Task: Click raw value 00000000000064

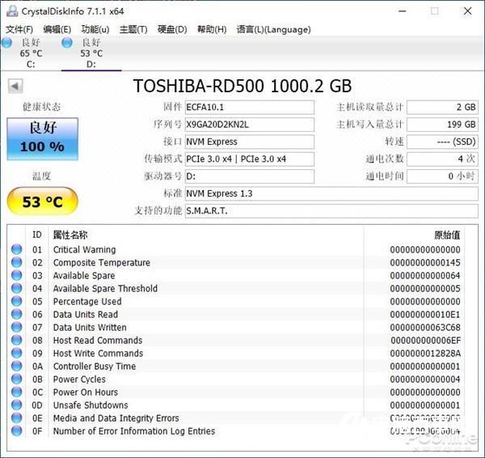Action: click(425, 276)
